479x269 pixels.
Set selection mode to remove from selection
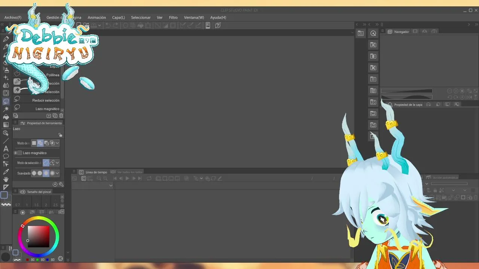click(46, 143)
